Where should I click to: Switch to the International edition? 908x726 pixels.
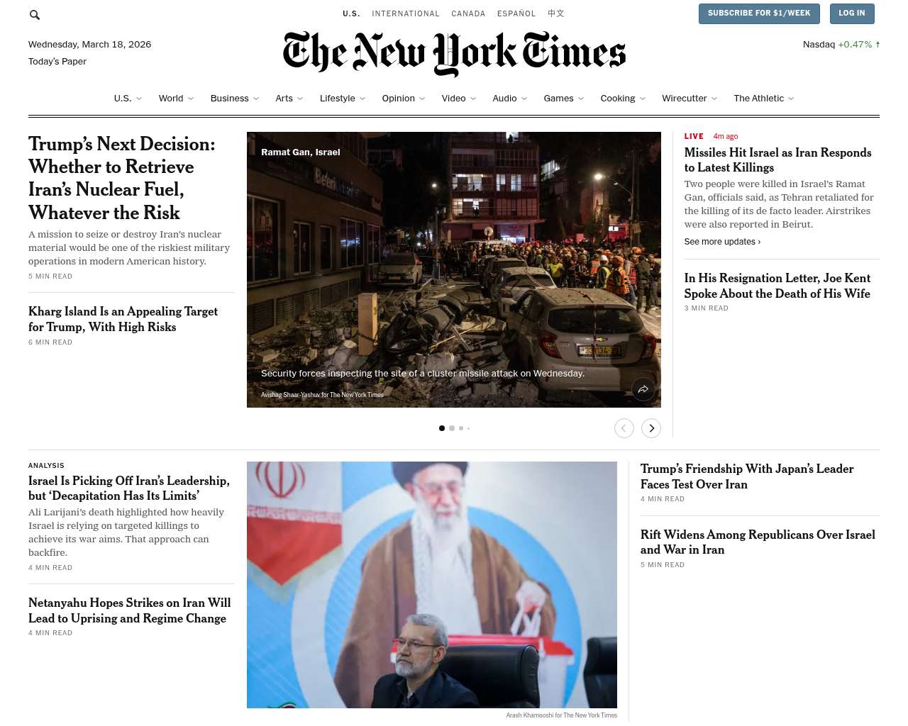pyautogui.click(x=406, y=13)
